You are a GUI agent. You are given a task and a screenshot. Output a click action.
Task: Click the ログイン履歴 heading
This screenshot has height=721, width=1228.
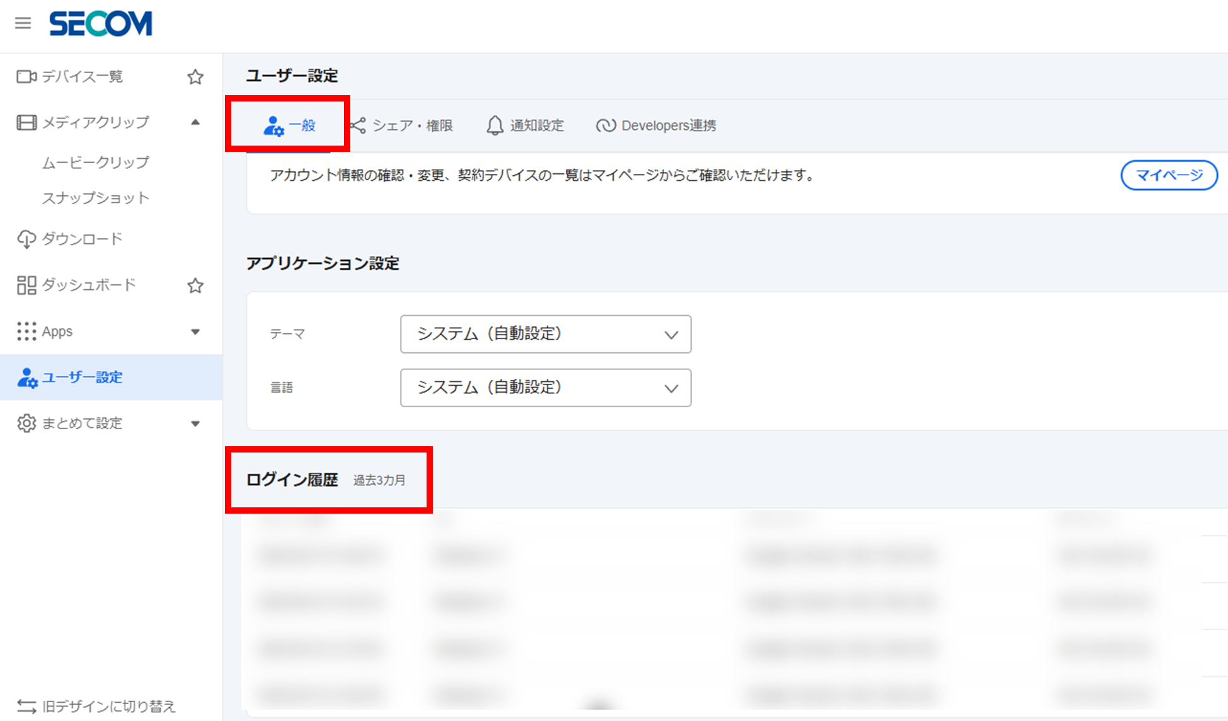click(292, 480)
